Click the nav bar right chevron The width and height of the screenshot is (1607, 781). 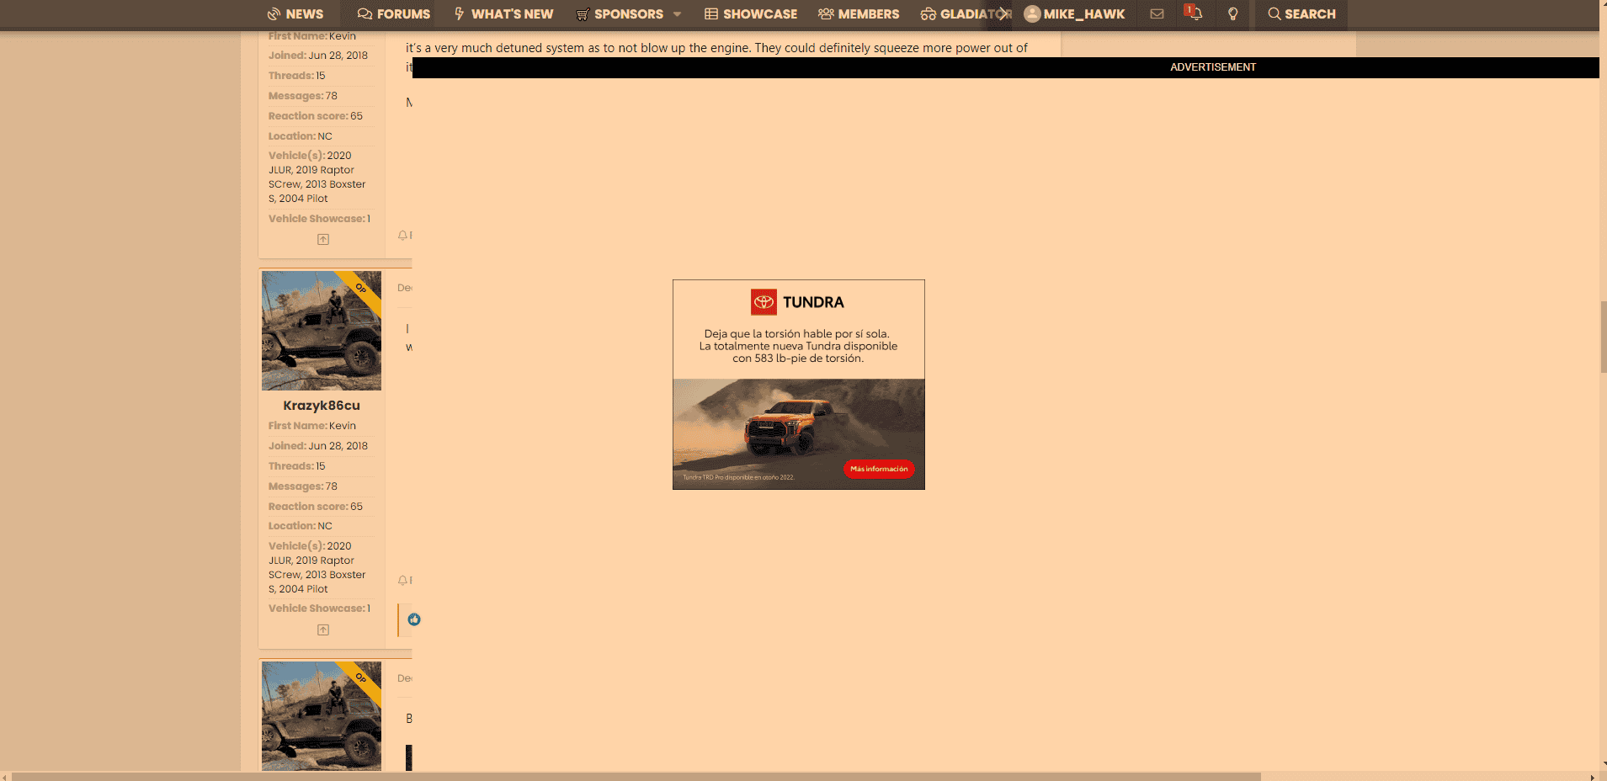click(x=1003, y=14)
